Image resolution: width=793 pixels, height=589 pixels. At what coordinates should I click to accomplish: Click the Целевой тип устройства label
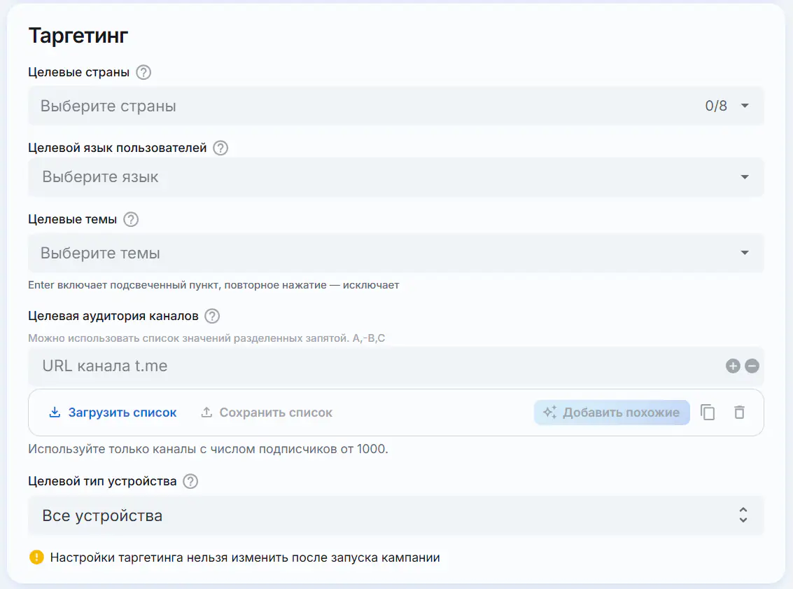click(102, 481)
